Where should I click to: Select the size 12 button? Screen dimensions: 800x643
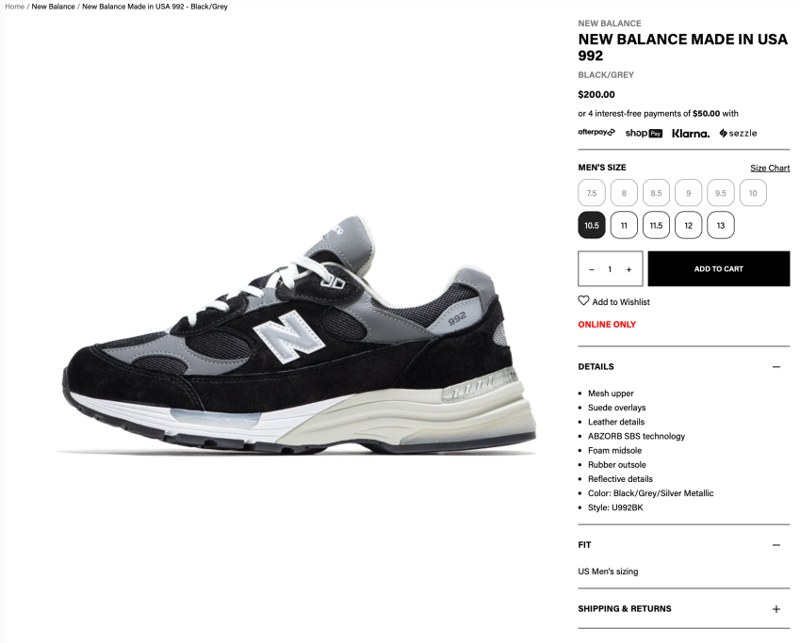tap(688, 225)
